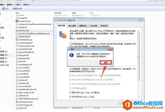Select the ksolaunch.exe file icon
Image resolution: width=165 pixels, height=112 pixels.
tap(17, 21)
